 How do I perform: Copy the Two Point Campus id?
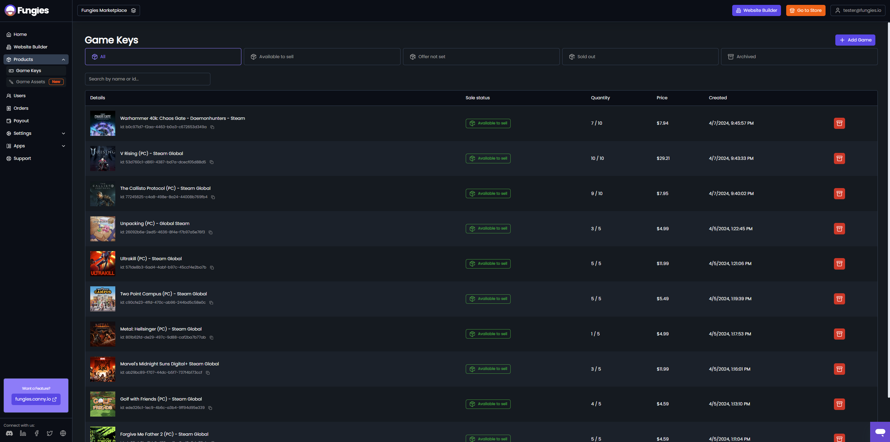(211, 303)
